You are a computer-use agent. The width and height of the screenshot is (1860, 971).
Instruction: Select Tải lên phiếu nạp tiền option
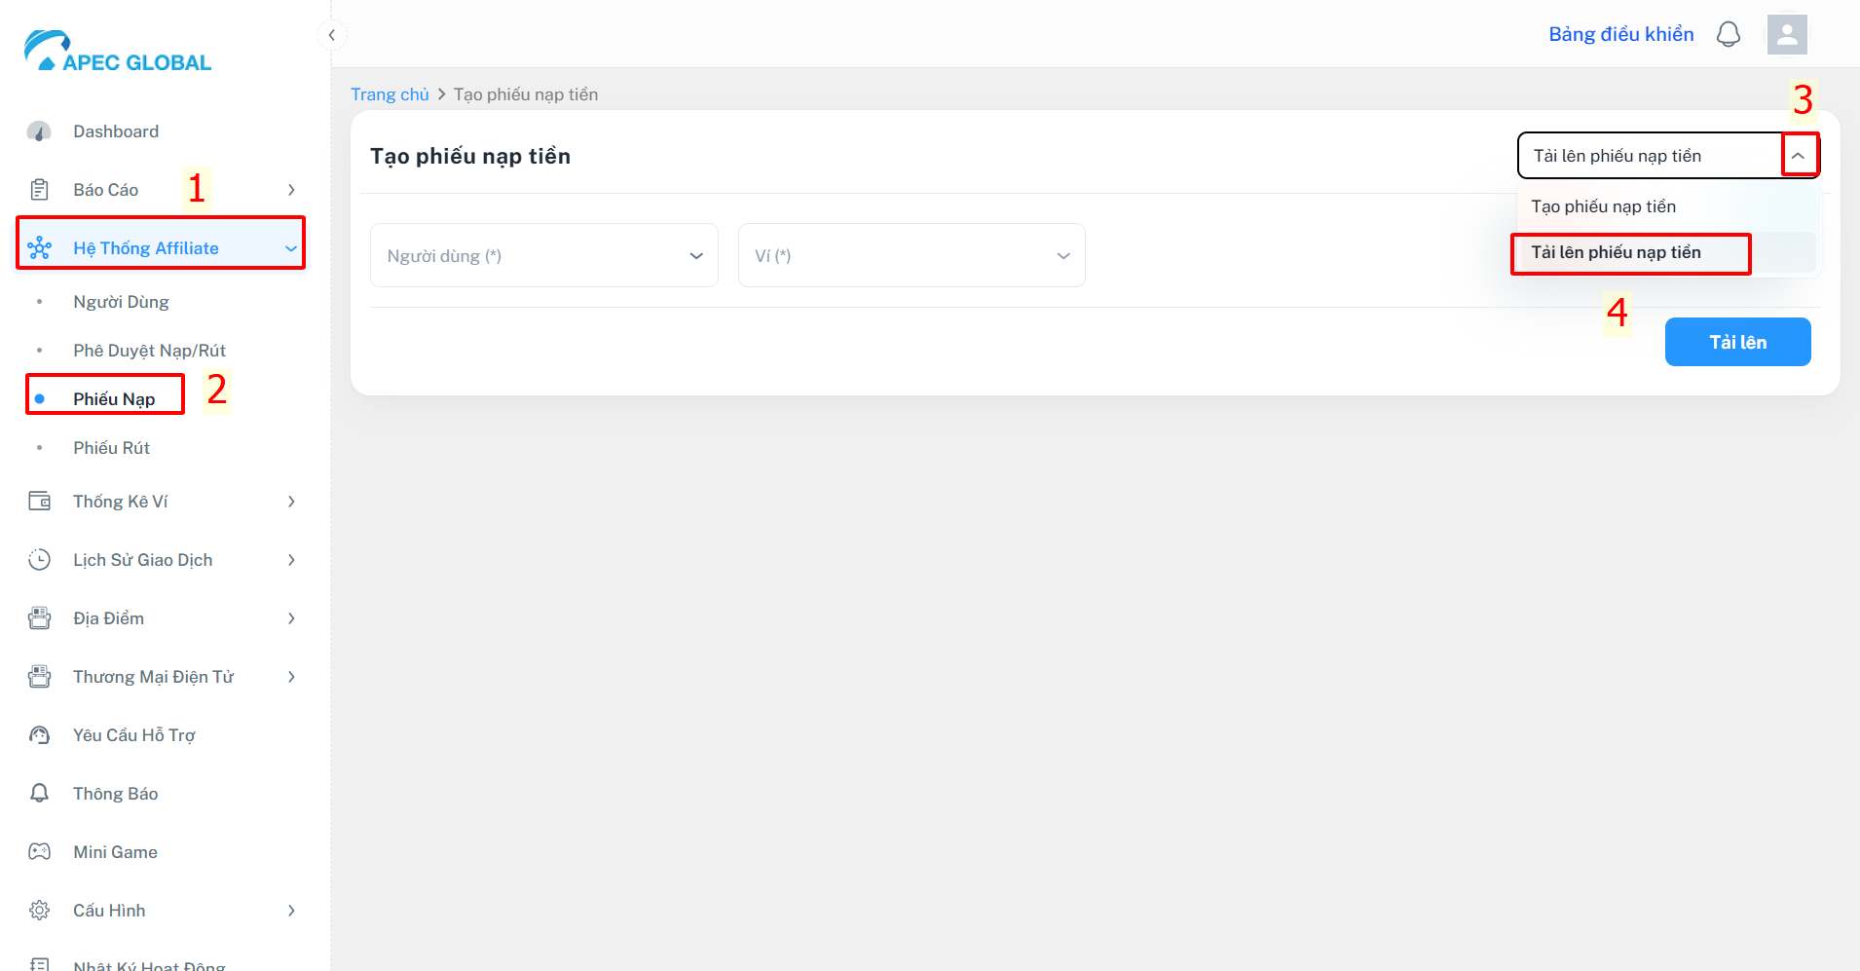1616,253
